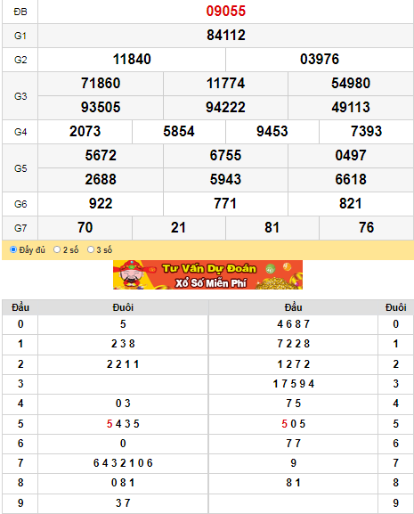Click the head values '7 7'
The height and width of the screenshot is (514, 414).
pyautogui.click(x=294, y=444)
